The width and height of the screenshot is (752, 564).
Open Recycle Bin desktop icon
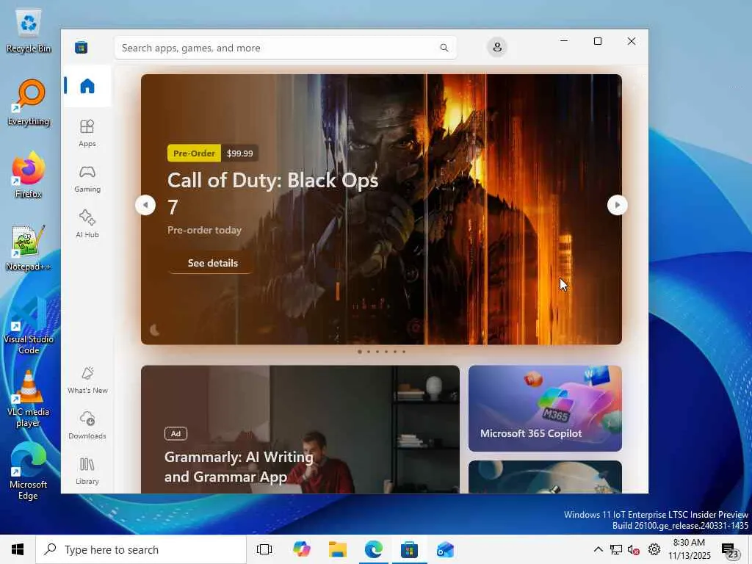tap(29, 32)
